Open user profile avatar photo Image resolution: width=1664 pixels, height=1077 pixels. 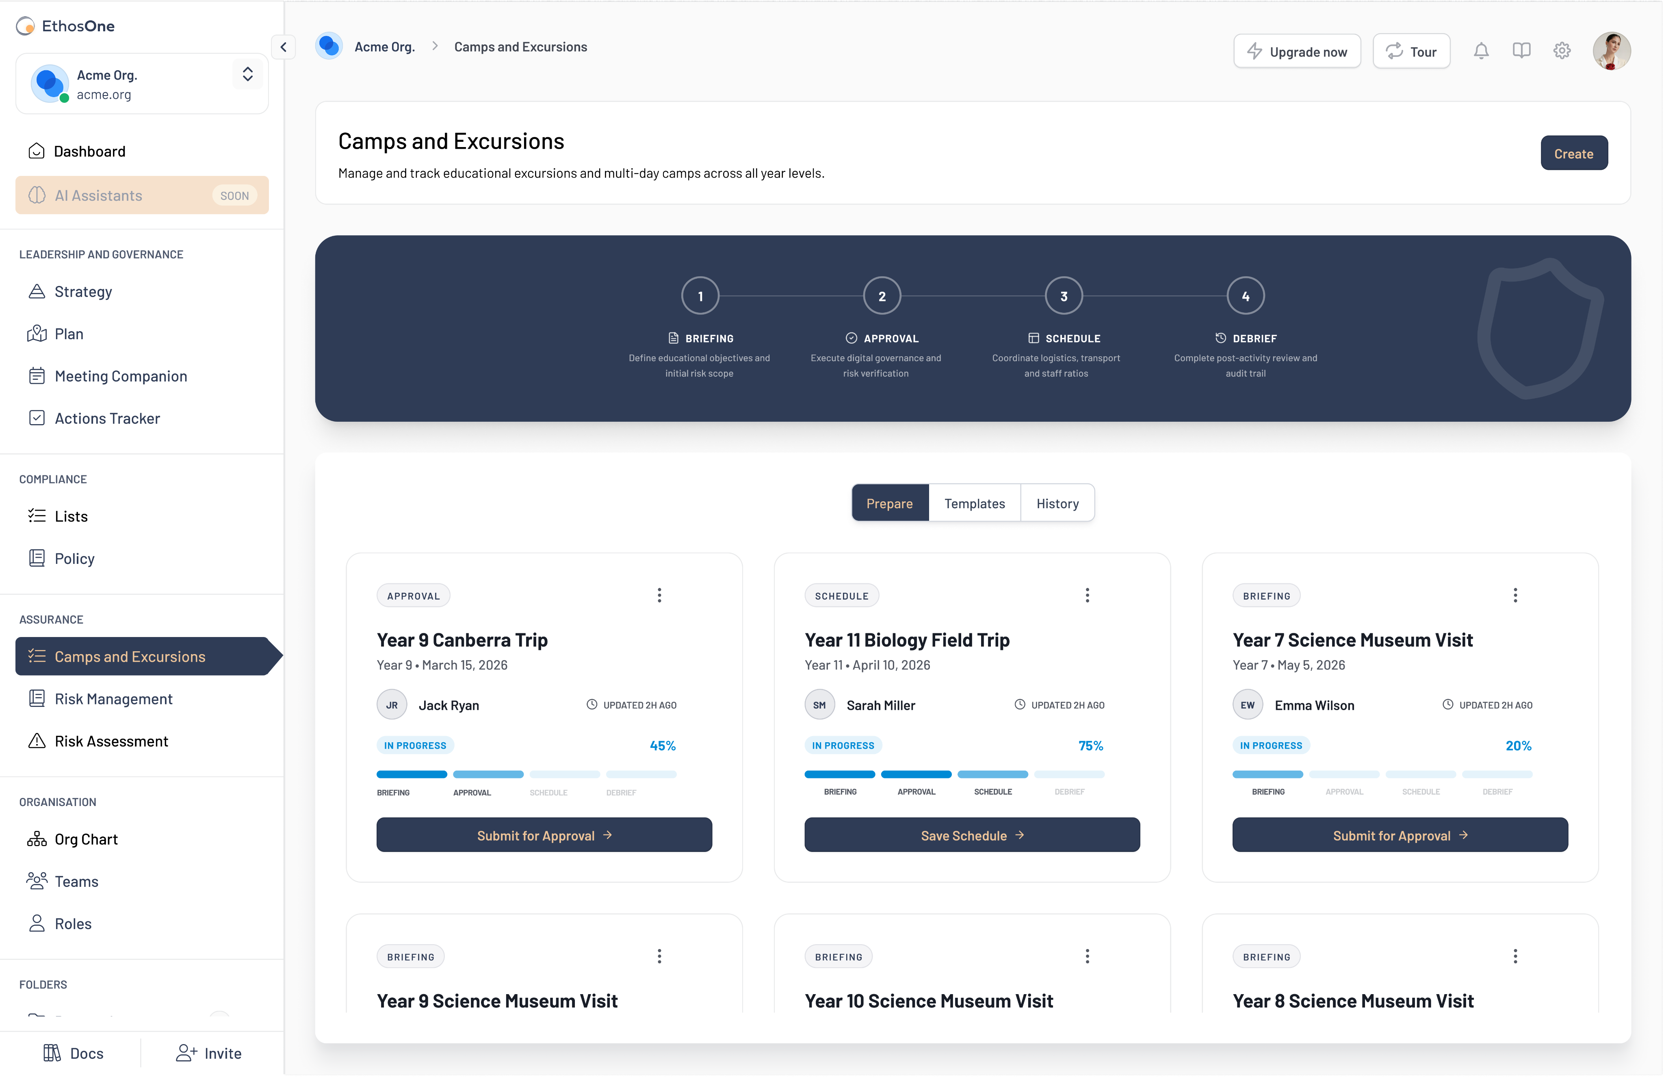click(x=1611, y=51)
